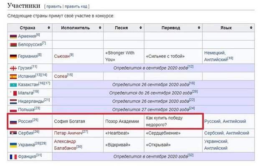Open the 'править код' edit link
This screenshot has width=259, height=166.
click(x=76, y=6)
